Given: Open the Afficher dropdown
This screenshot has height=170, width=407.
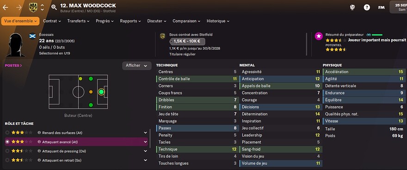Looking at the screenshot, I should click(136, 66).
